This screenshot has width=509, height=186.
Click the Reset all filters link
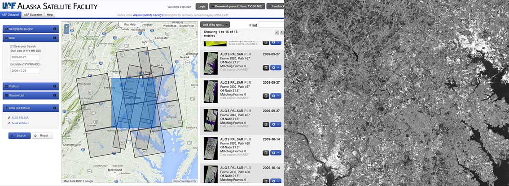click(20, 123)
